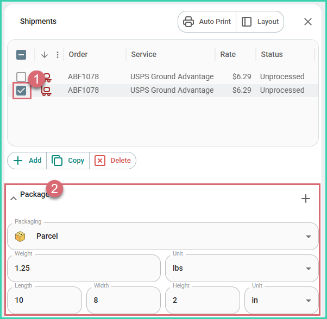Image resolution: width=327 pixels, height=319 pixels.
Task: Open the three-dot column options menu
Action: [x=58, y=55]
